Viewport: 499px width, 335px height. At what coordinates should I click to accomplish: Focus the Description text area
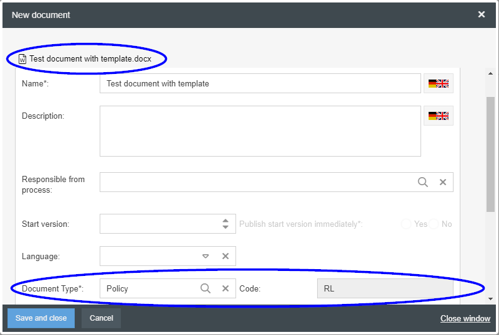(260, 131)
